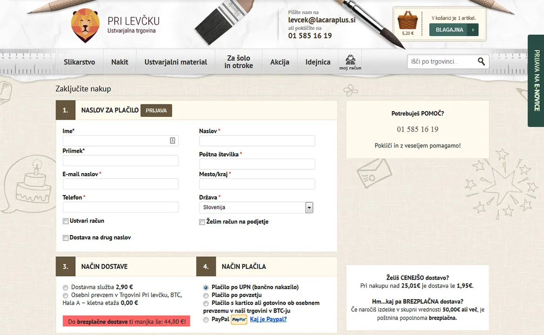Click the 5,20 € basket total
Viewport: 544px width, 335px height.
pyautogui.click(x=408, y=33)
